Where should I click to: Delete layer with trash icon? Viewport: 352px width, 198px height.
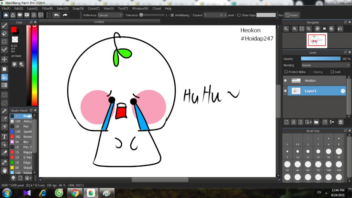pos(341,122)
